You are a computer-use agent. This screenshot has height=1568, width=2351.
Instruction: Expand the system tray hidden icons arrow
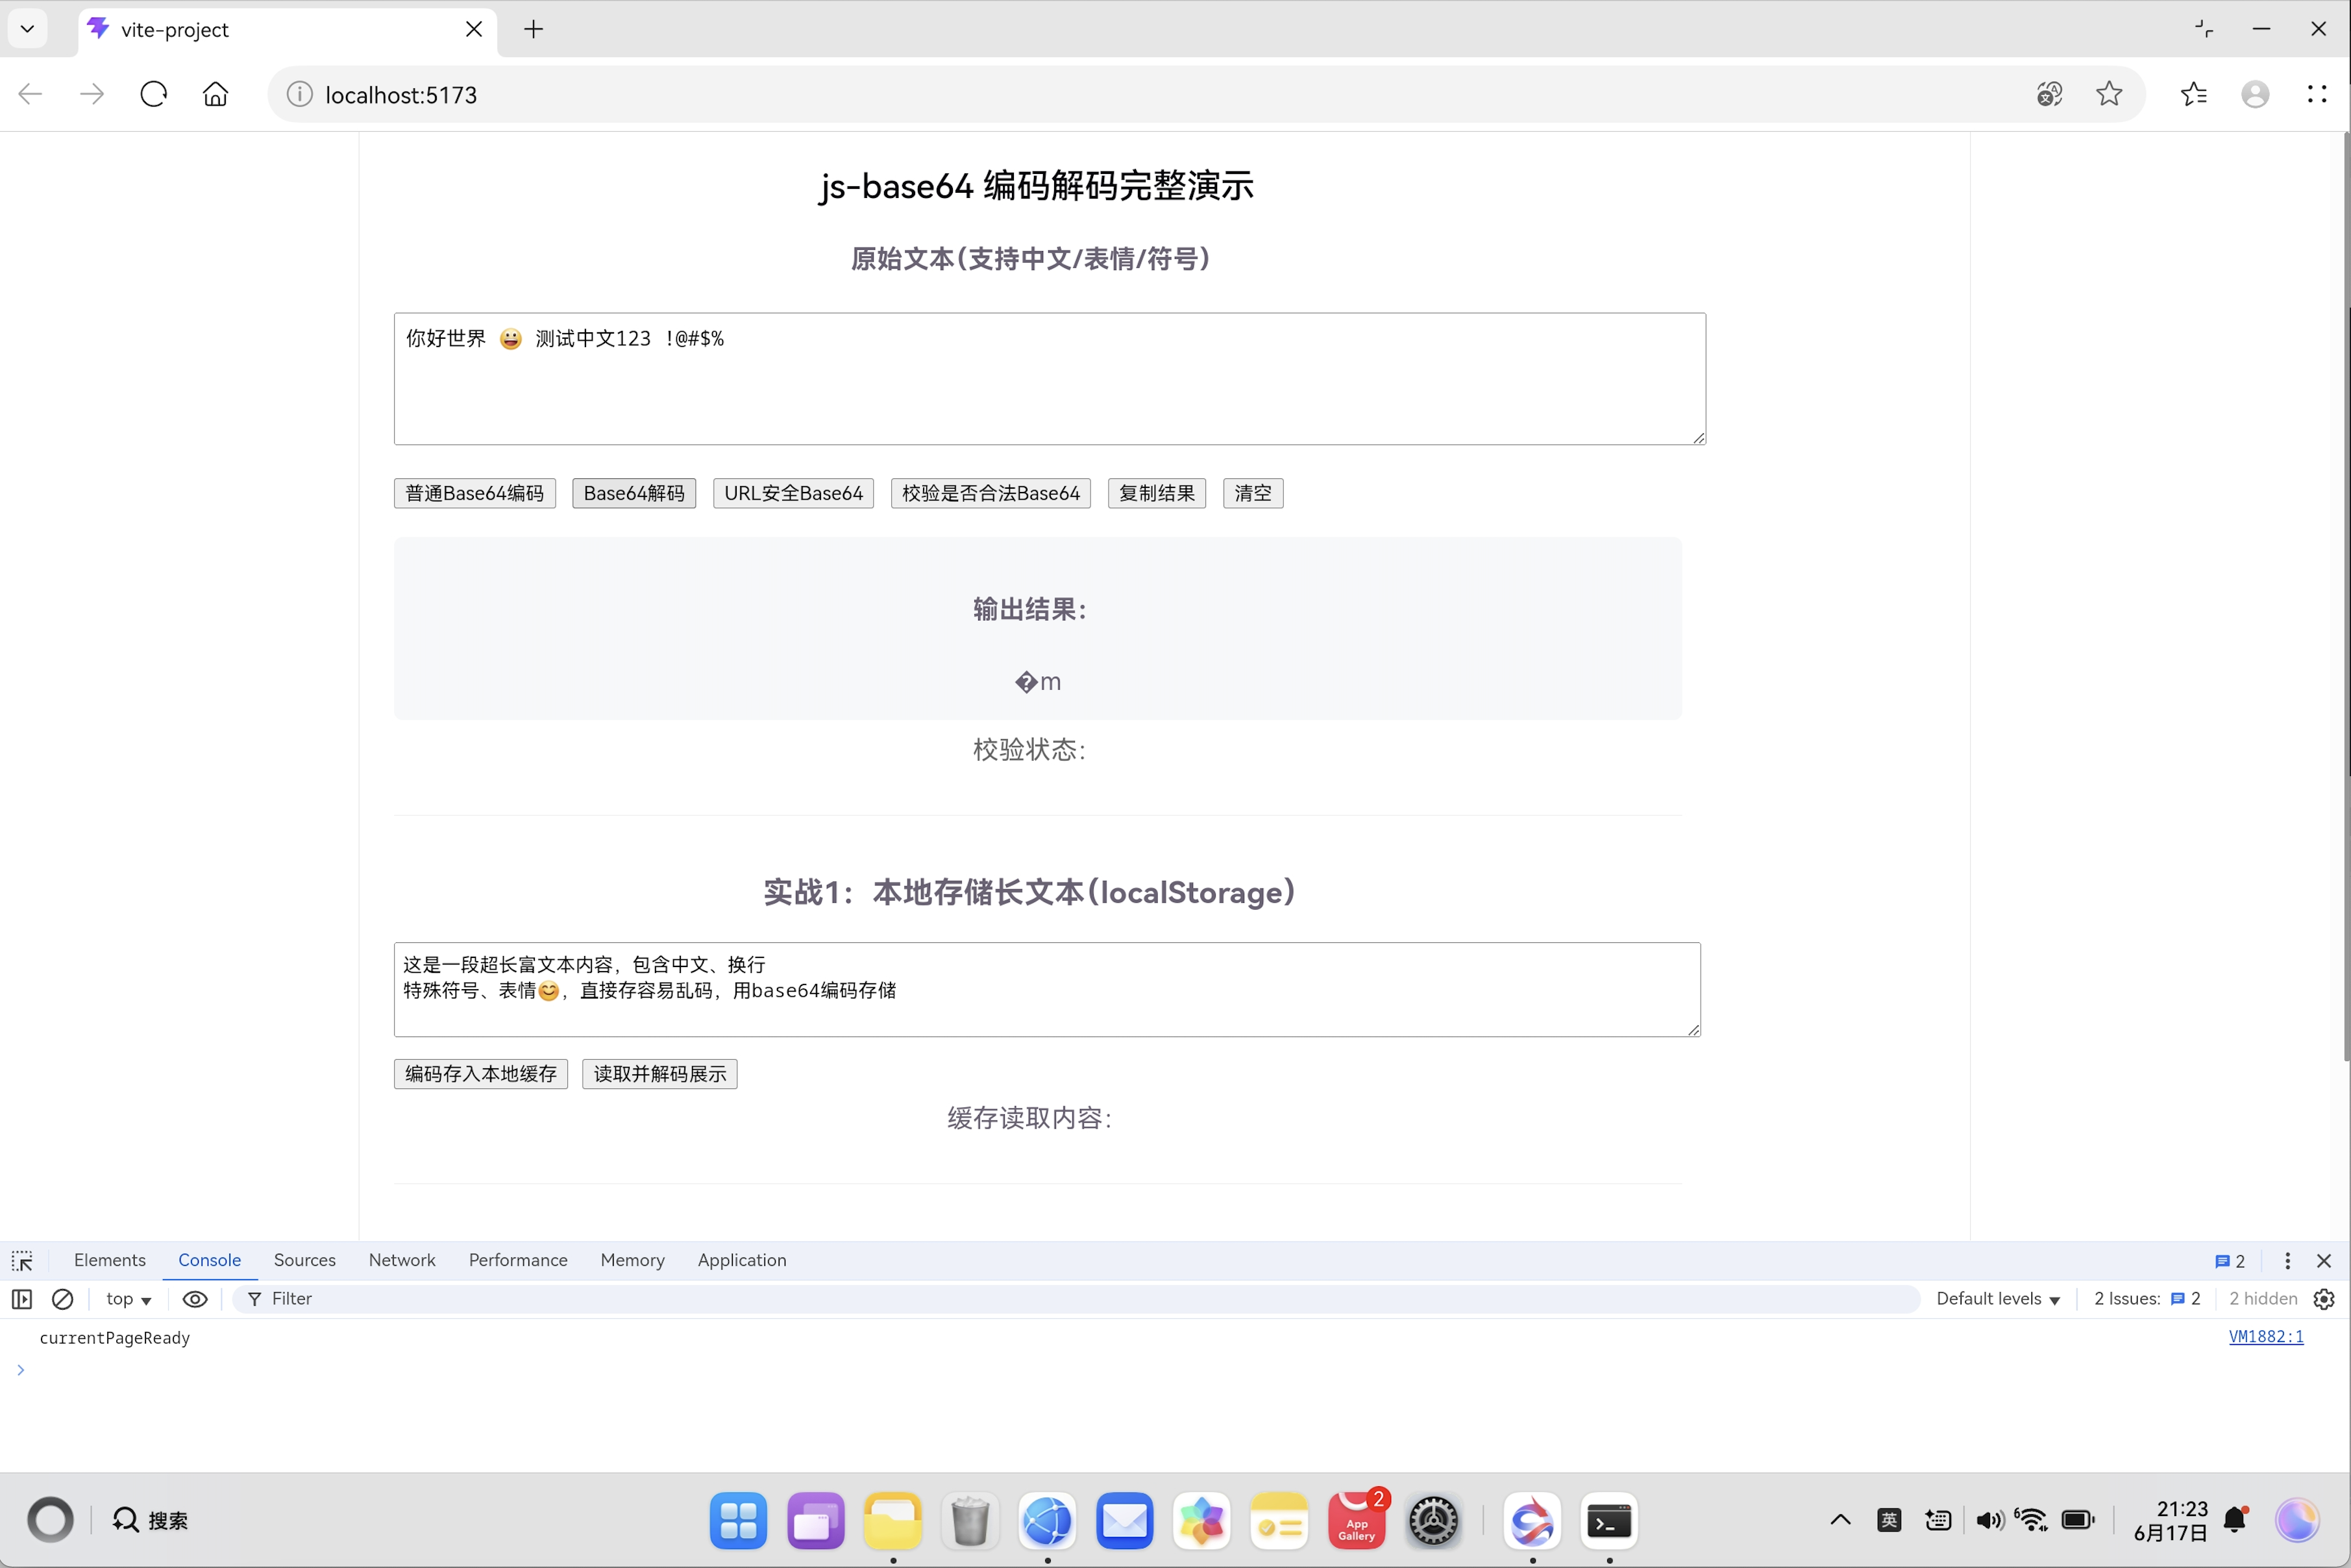(x=1840, y=1520)
